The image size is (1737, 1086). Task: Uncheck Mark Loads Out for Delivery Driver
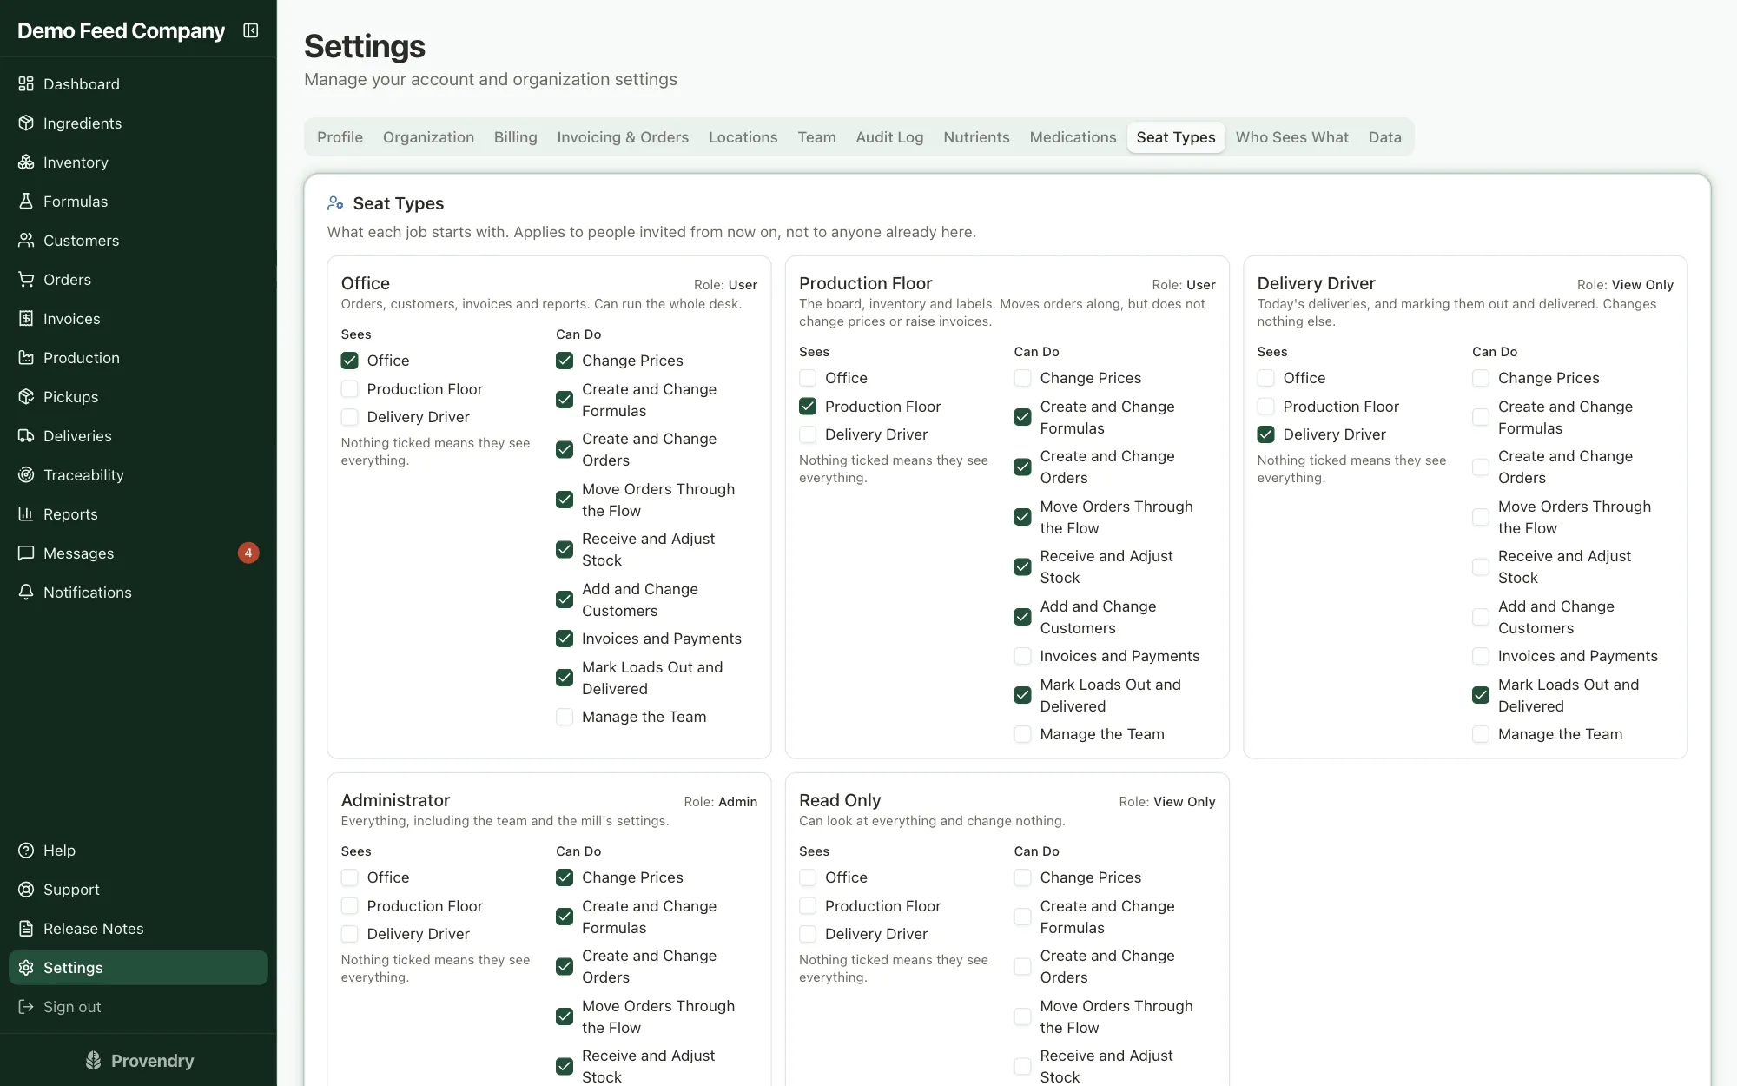click(x=1481, y=695)
